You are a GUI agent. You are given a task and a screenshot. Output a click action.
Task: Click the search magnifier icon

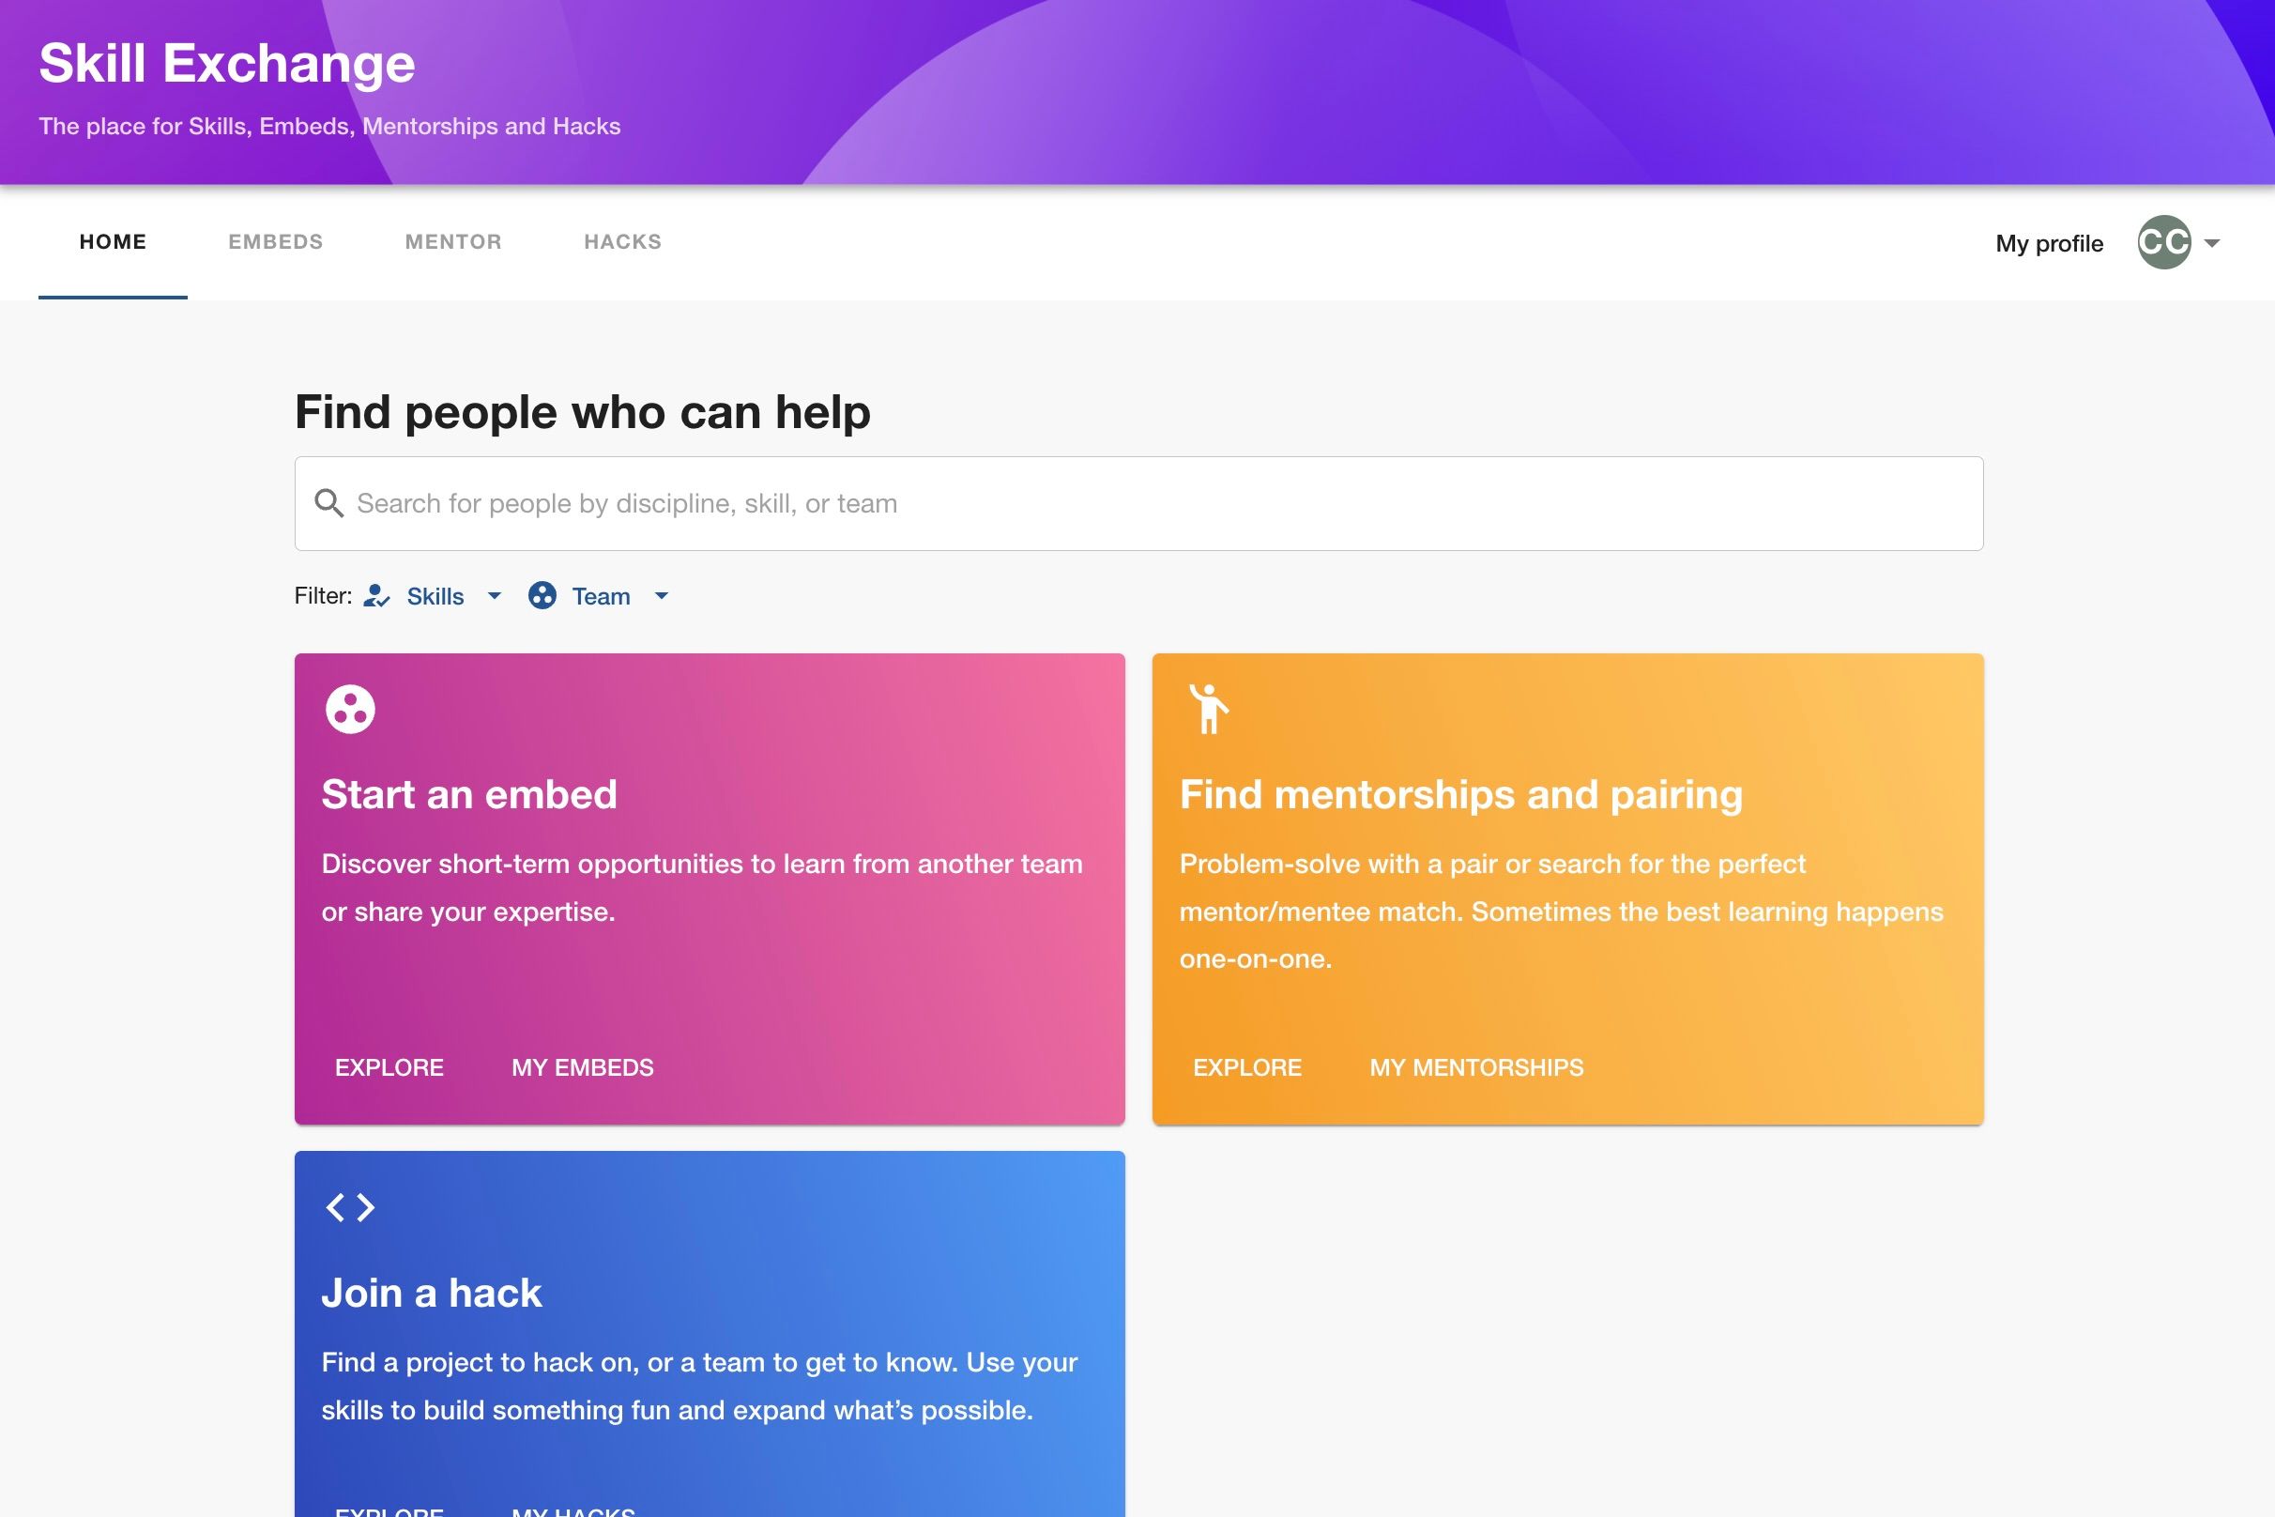tap(332, 503)
